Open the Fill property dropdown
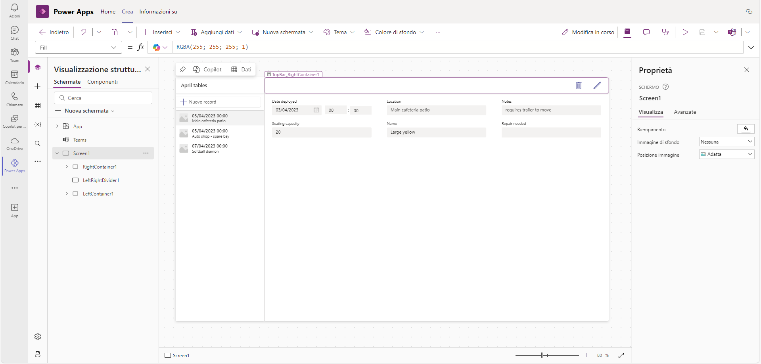The height and width of the screenshot is (364, 761). tap(79, 48)
